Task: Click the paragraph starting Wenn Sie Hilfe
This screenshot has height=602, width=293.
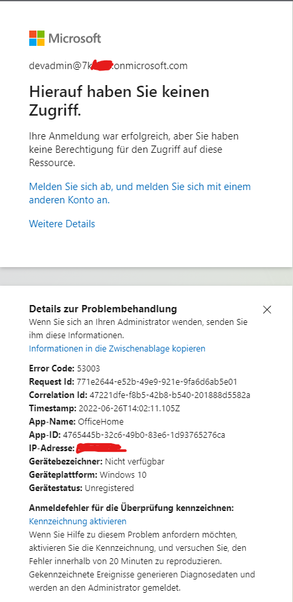Action: tap(142, 561)
